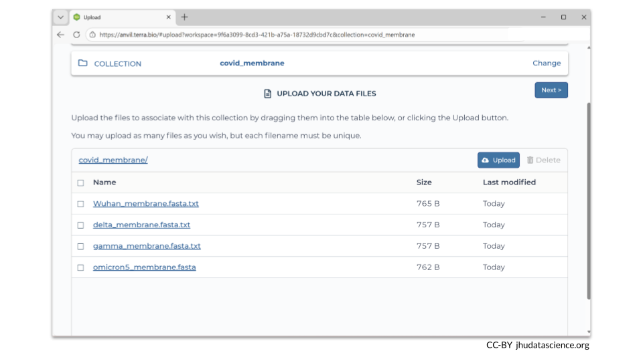The width and height of the screenshot is (643, 361).
Task: Click the Next button
Action: point(551,90)
